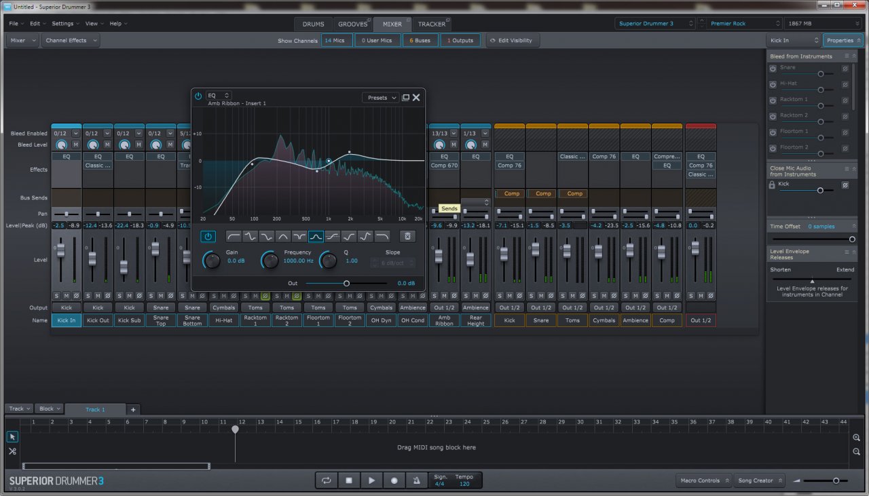Zoom out on the track timeline
Image resolution: width=869 pixels, height=496 pixels.
[857, 451]
